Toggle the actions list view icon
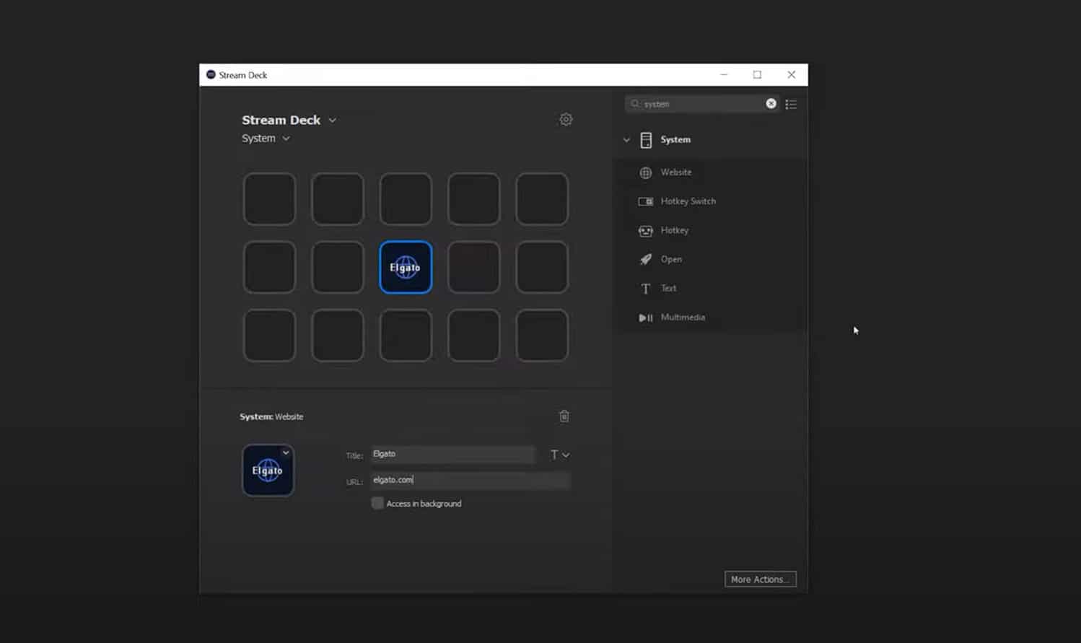This screenshot has height=643, width=1081. point(791,105)
